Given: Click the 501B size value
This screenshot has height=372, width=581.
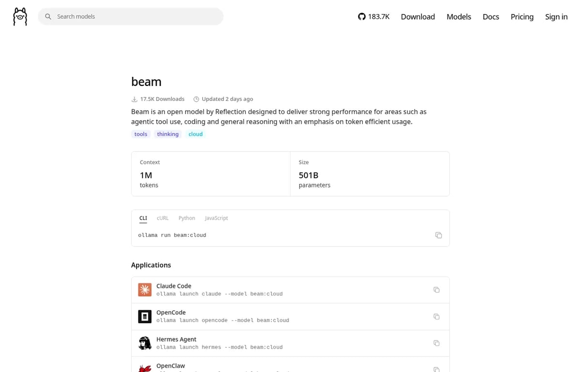Looking at the screenshot, I should pyautogui.click(x=308, y=175).
